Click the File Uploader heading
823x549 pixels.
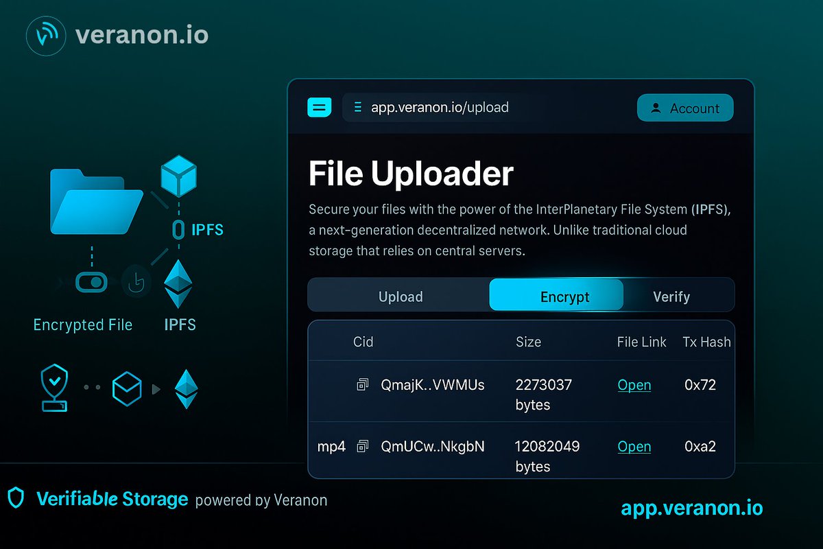click(411, 174)
